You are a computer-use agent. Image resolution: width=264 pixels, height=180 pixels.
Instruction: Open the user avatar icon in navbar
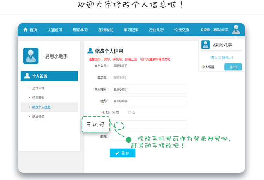236,30
